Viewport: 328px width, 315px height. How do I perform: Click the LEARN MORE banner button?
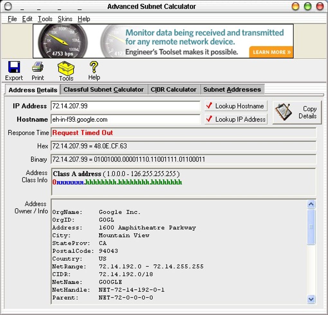(271, 52)
